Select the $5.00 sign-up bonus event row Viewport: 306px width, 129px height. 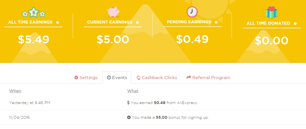coord(167,117)
